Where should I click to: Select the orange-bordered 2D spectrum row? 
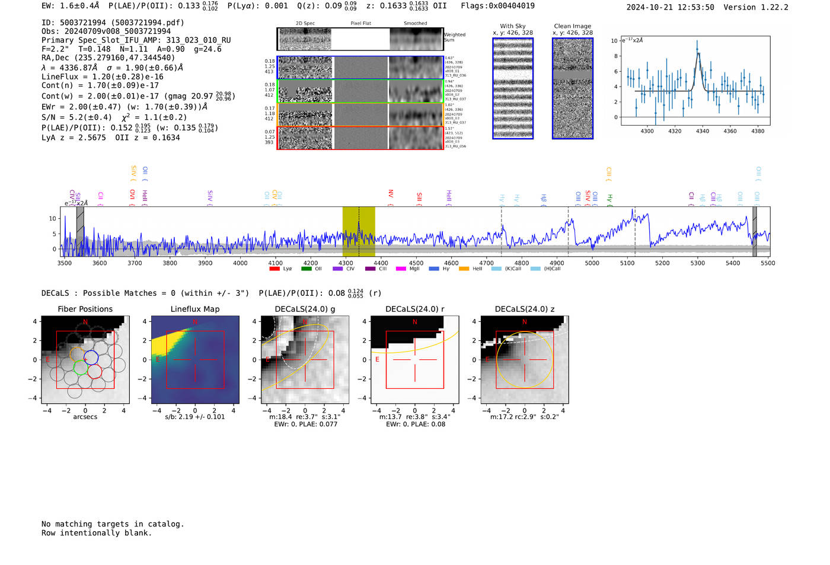pos(360,114)
